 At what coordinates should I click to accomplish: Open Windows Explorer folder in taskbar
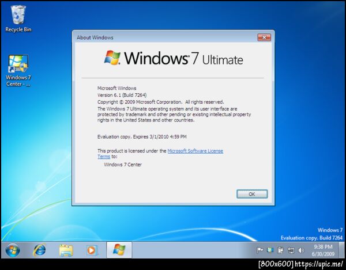coord(66,250)
